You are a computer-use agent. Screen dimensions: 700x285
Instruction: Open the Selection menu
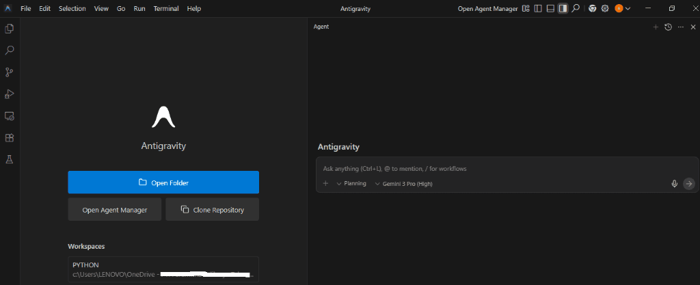click(72, 8)
